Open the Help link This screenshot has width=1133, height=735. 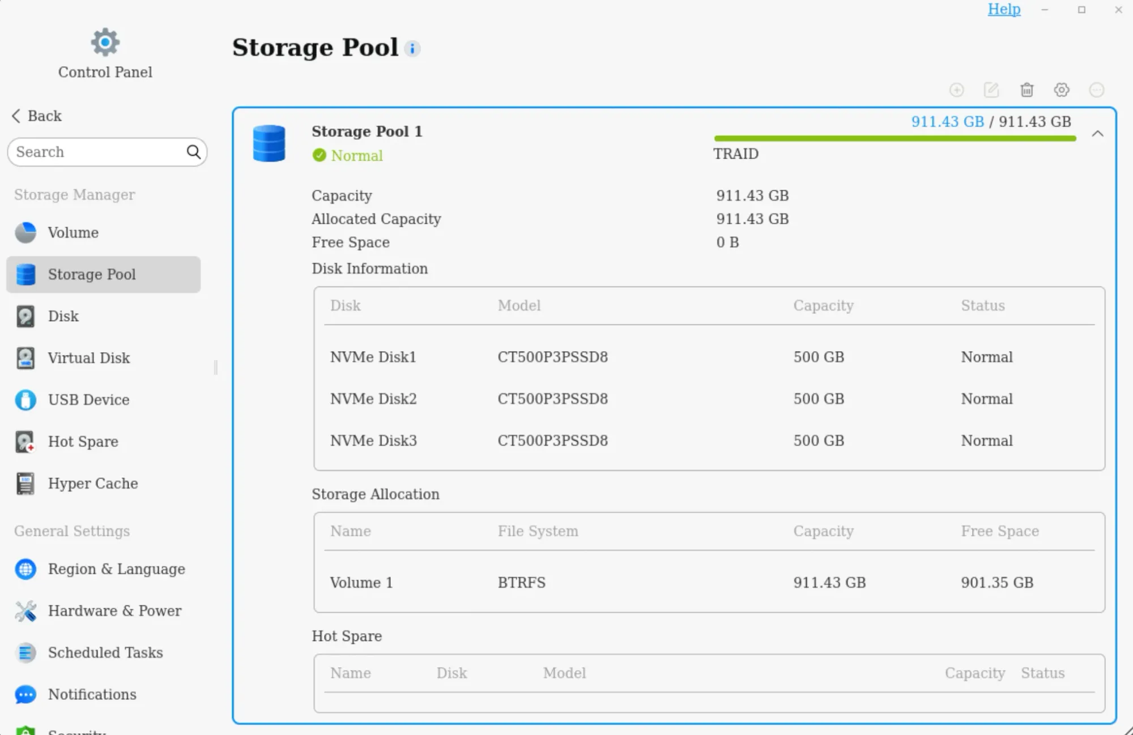(1004, 9)
